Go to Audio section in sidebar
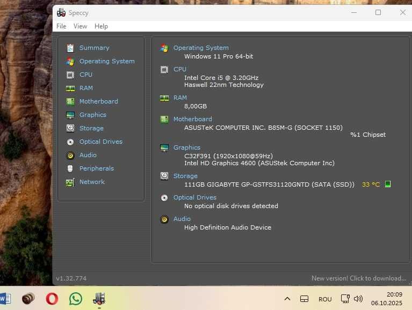 (88, 155)
